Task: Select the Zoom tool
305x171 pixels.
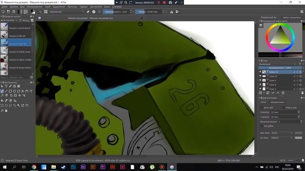Action: 2,111
